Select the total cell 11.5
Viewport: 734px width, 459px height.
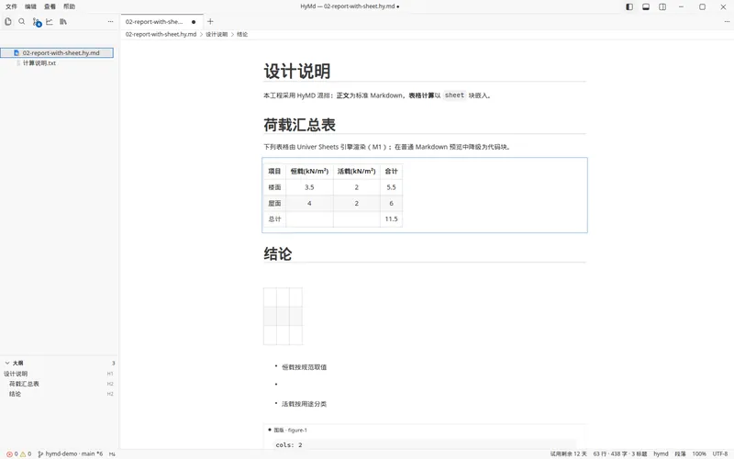pos(391,219)
